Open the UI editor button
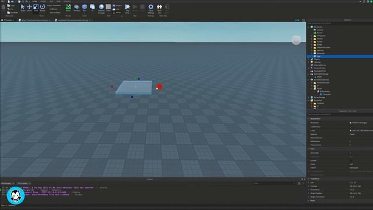The image size is (373, 210). pos(92,8)
